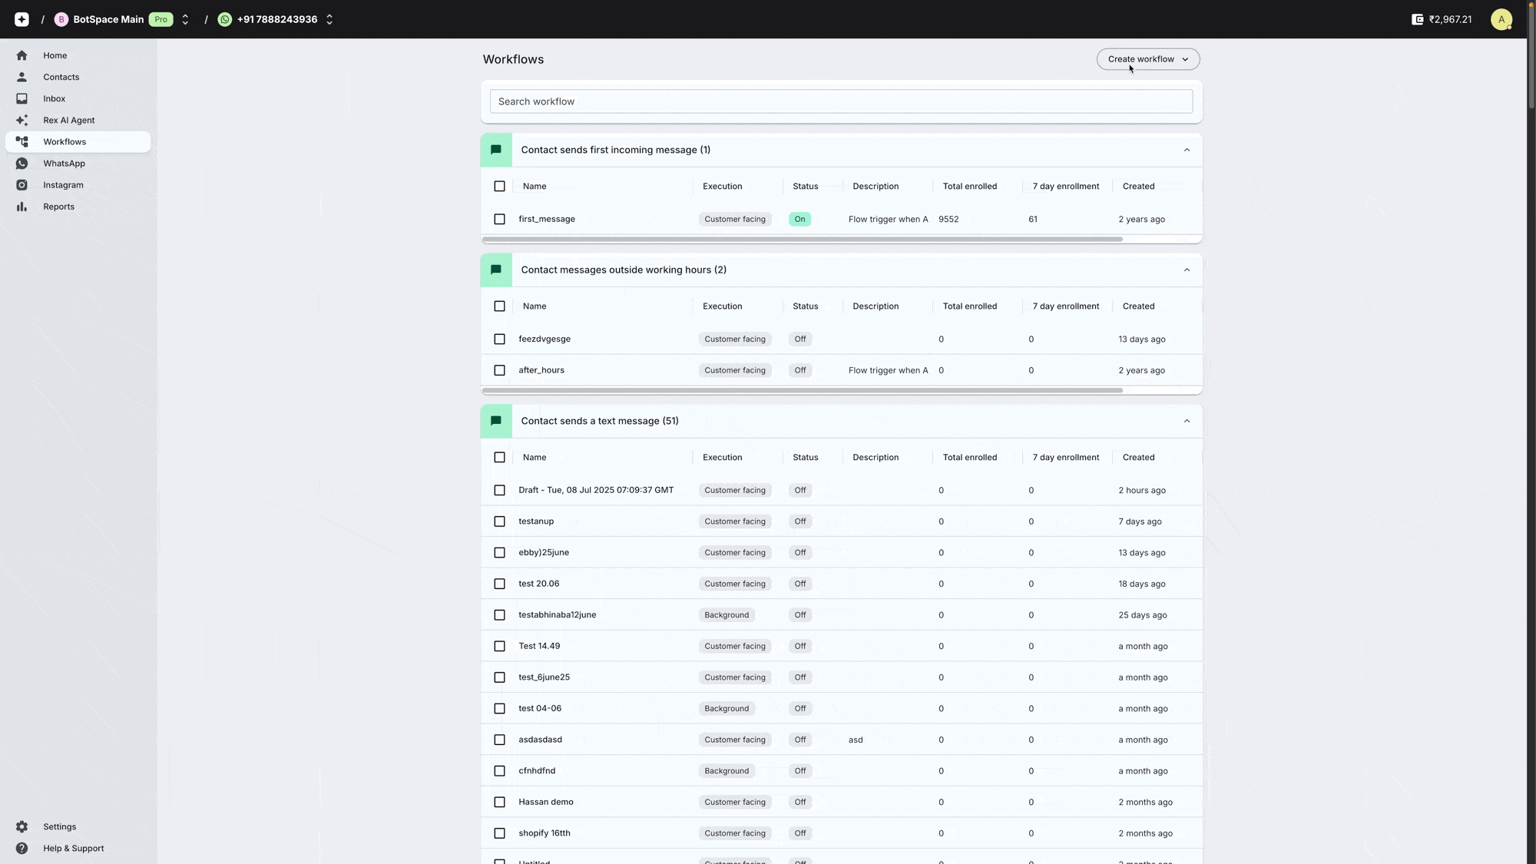Click the Pro plan badge
Image resolution: width=1536 pixels, height=864 pixels.
pos(161,19)
